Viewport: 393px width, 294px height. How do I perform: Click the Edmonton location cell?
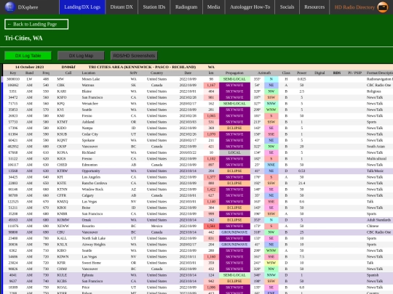pos(90,165)
